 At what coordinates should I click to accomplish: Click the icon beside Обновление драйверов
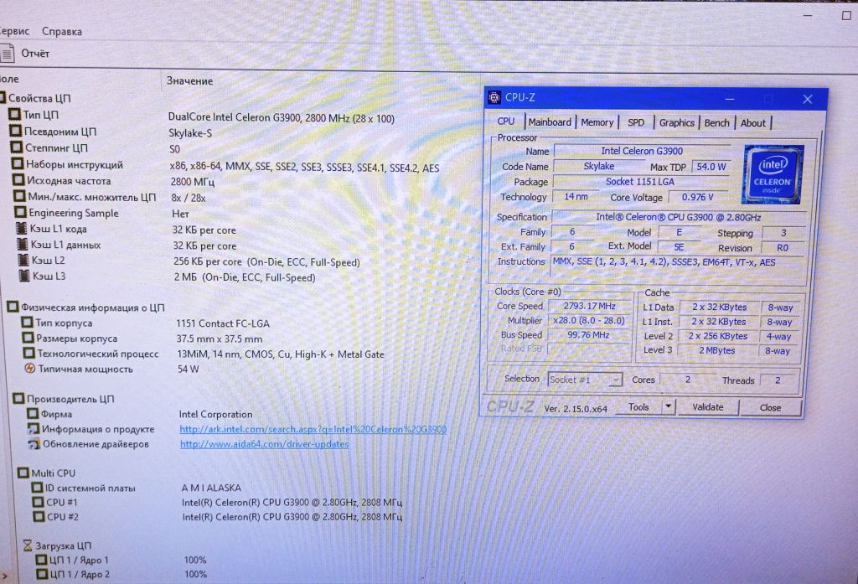[x=34, y=443]
